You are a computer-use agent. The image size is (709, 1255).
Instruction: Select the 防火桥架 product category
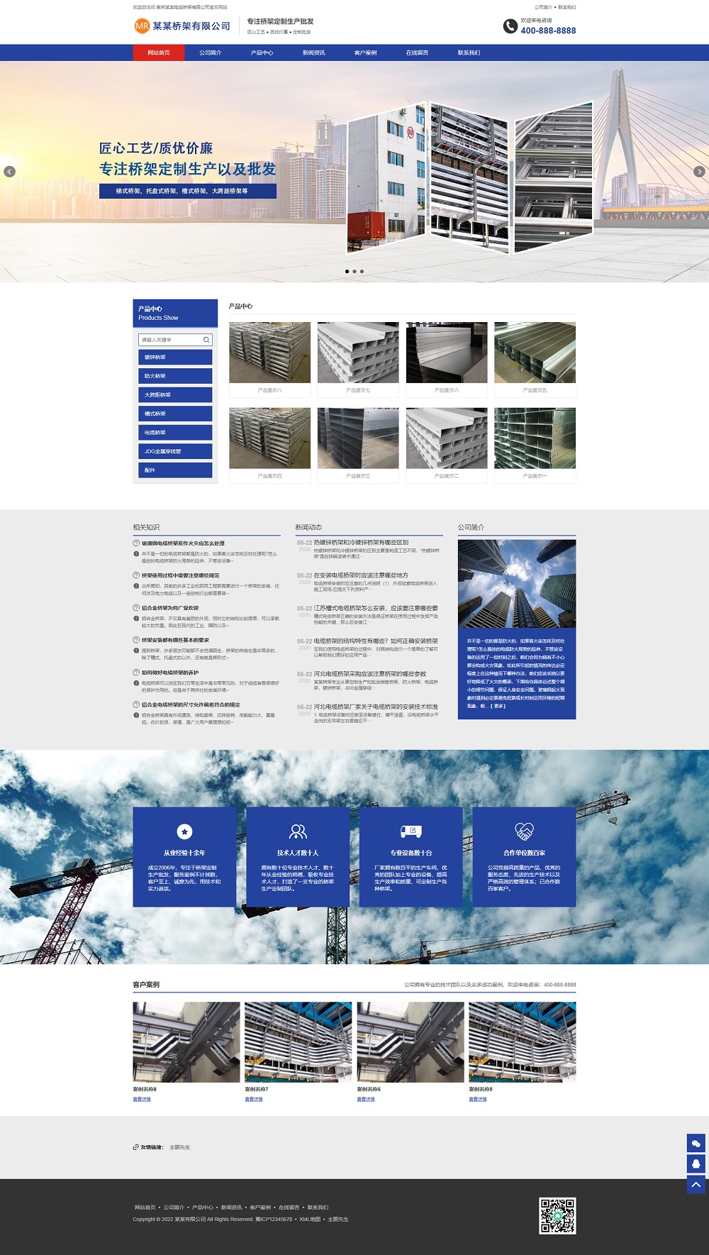[175, 376]
